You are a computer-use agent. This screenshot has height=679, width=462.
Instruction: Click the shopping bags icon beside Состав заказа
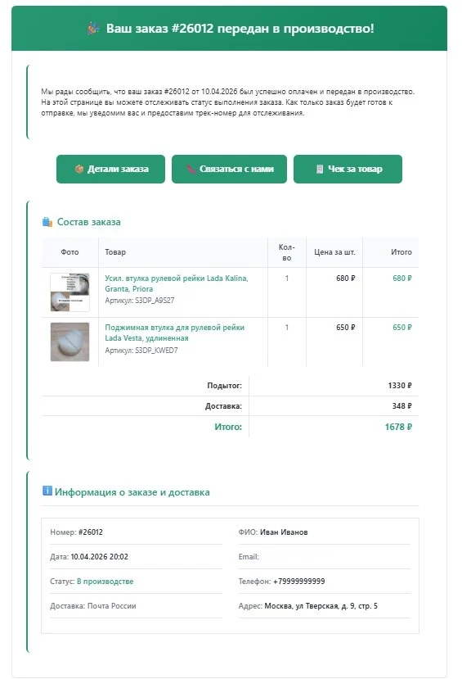[47, 222]
